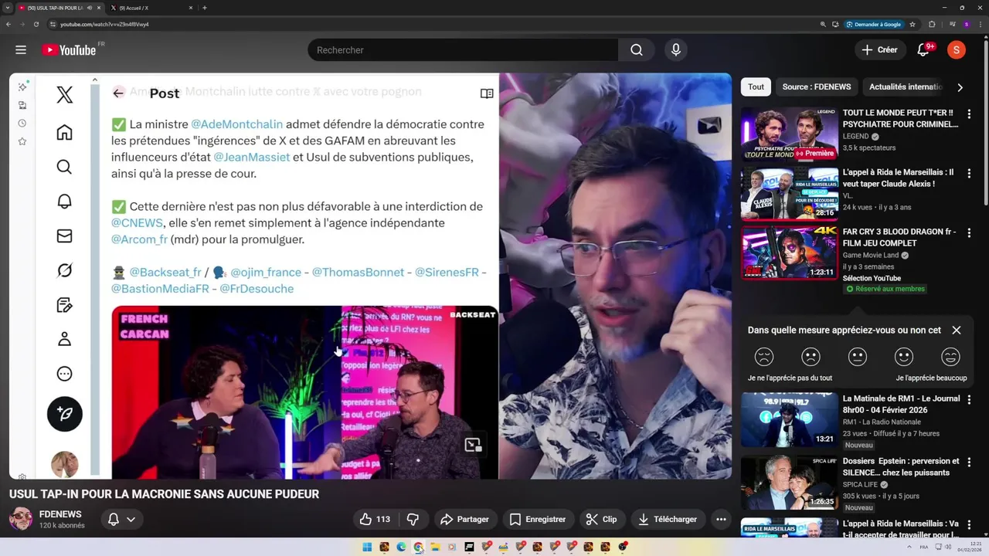This screenshot has height=556, width=989.
Task: Select the Source : FDENEWS chip
Action: point(816,87)
